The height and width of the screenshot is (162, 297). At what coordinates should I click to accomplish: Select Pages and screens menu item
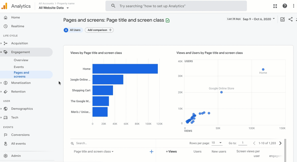tap(26, 74)
